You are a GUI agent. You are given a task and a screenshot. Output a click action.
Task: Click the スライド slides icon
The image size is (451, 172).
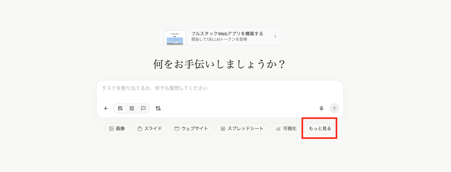click(x=140, y=129)
